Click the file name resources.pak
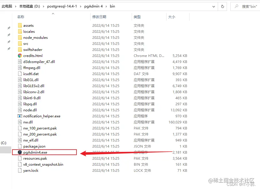The width and height of the screenshot is (260, 189). coord(35,159)
